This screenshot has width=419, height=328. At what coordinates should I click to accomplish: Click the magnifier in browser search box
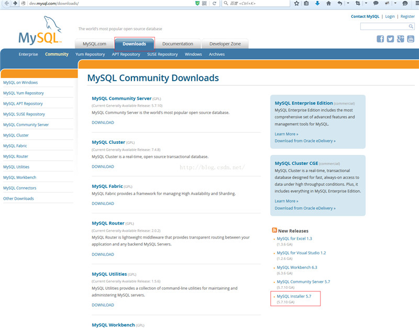[226, 3]
